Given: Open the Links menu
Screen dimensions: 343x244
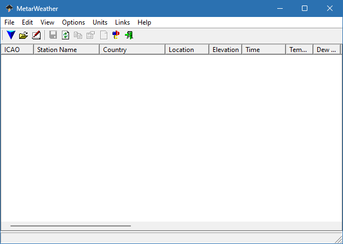Looking at the screenshot, I should (x=123, y=22).
